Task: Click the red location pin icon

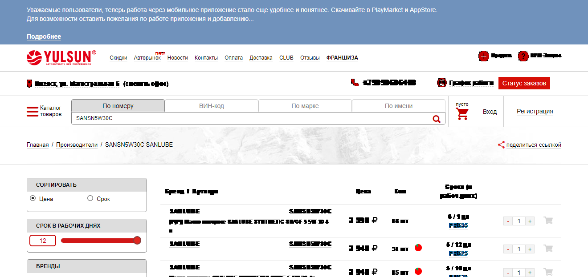Action: click(29, 84)
